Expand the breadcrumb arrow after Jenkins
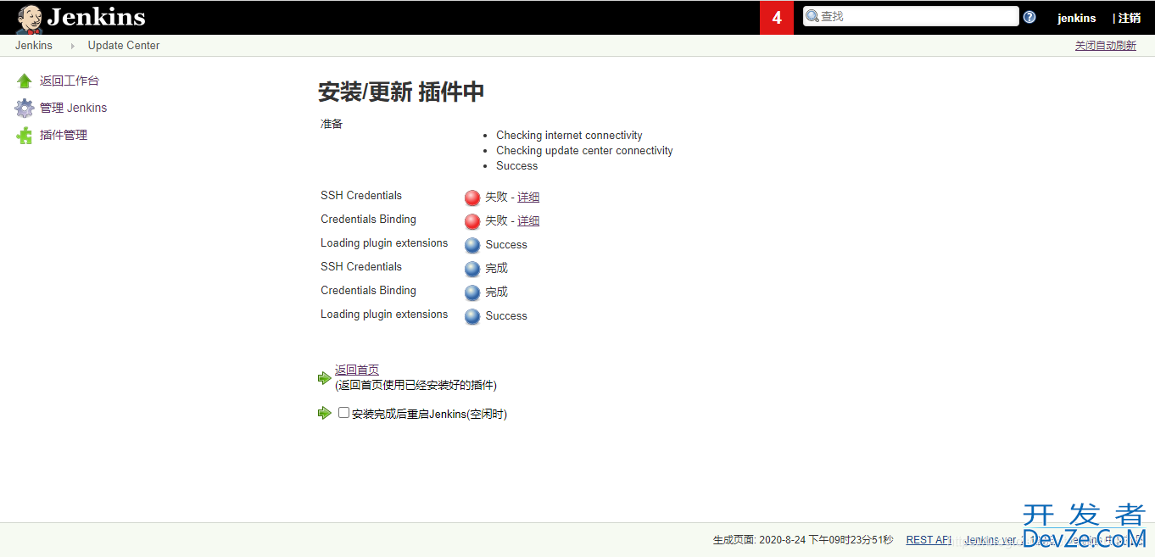This screenshot has width=1155, height=557. click(x=73, y=46)
